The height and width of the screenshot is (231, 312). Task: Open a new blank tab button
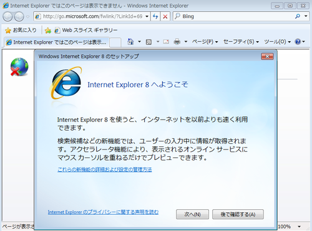point(115,42)
